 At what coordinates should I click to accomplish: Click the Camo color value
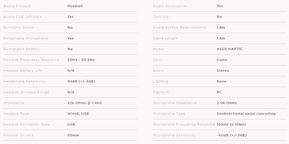click(x=222, y=60)
